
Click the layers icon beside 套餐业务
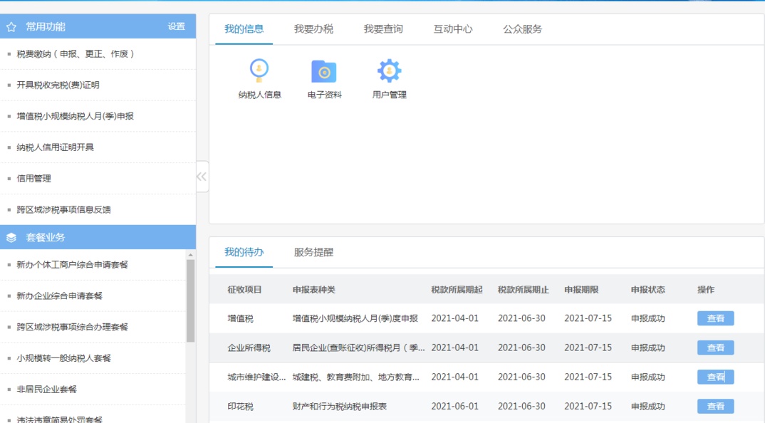[11, 238]
